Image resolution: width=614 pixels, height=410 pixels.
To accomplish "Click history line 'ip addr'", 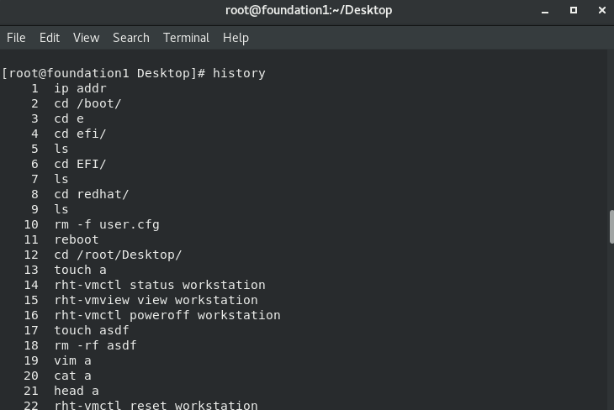I will click(x=80, y=88).
